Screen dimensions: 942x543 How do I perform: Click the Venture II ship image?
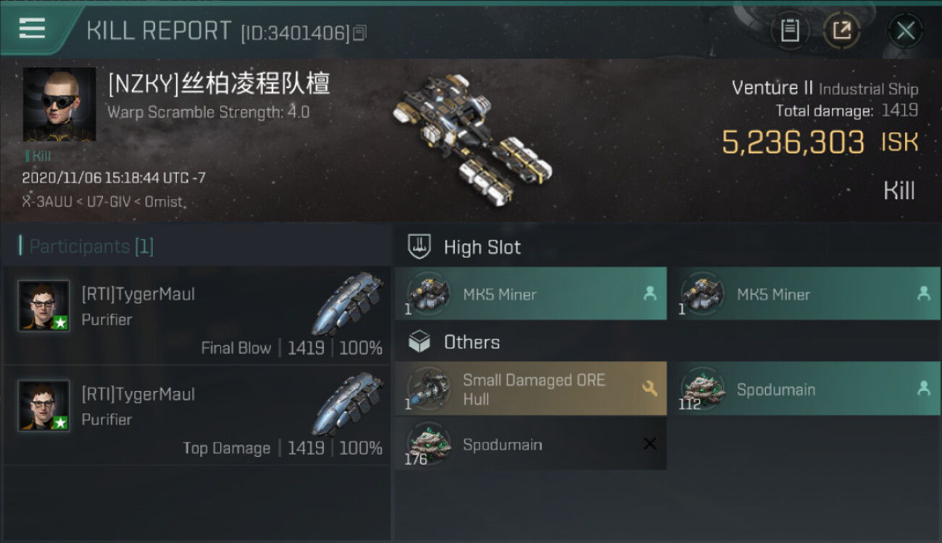(472, 138)
